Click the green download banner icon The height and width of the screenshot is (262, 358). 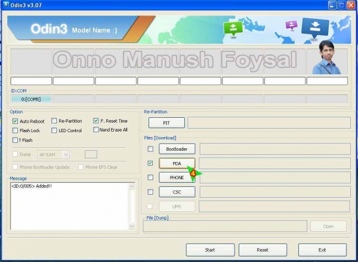233,29
